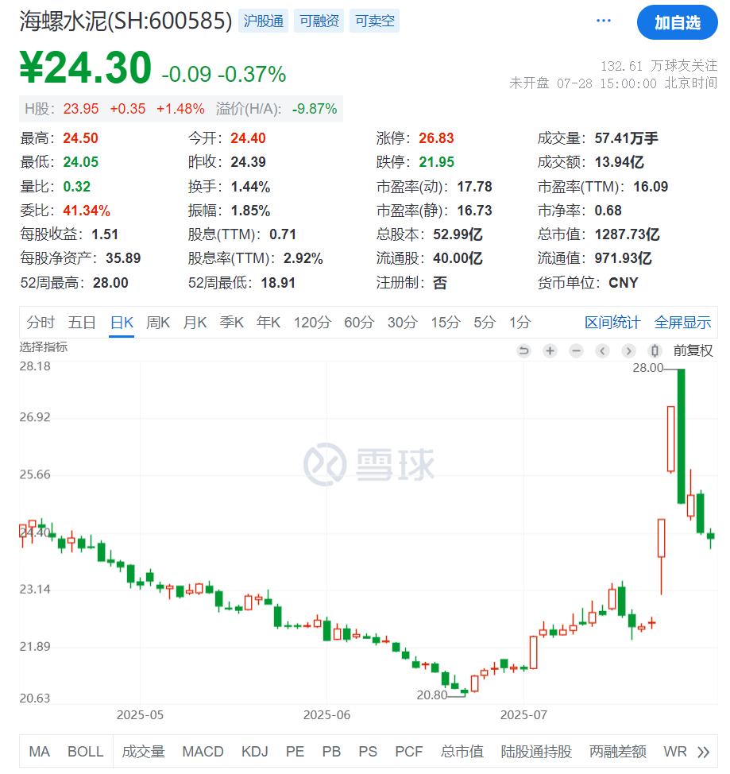Select the 陆股通持股 indicator
The image size is (730, 774).
(536, 752)
